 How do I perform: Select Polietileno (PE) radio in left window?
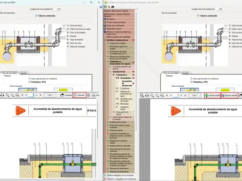tap(29, 82)
